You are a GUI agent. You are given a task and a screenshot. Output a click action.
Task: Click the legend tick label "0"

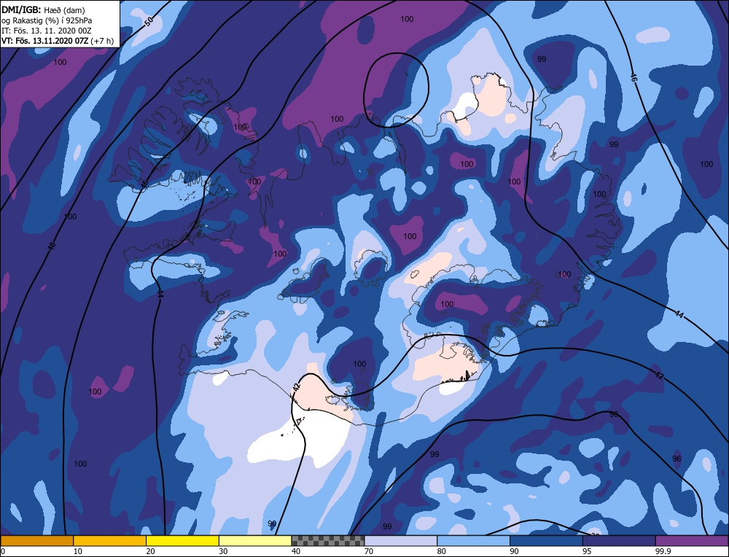pyautogui.click(x=3, y=551)
